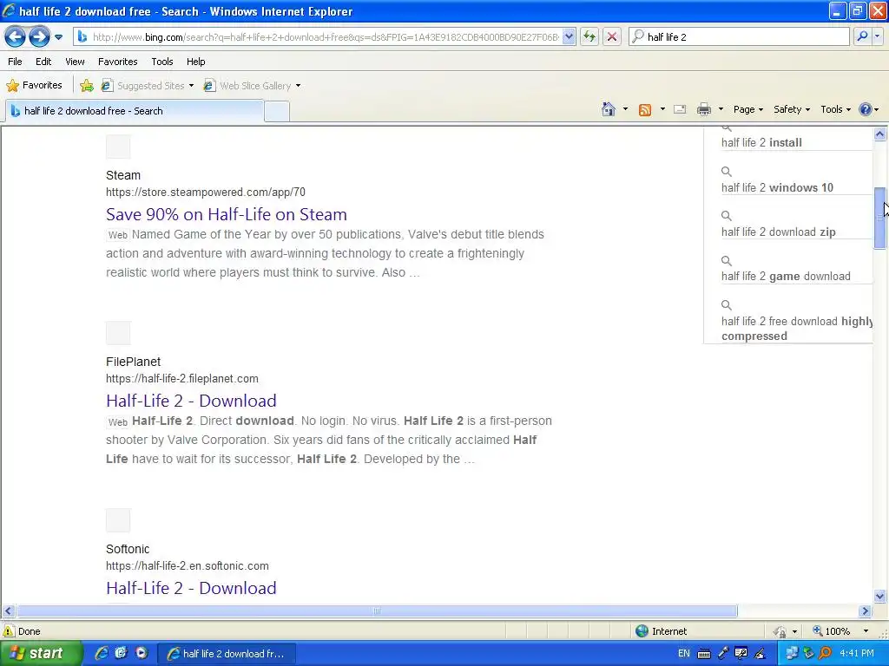
Task: Click the horizontal scrollbar thumb
Action: pos(377,611)
